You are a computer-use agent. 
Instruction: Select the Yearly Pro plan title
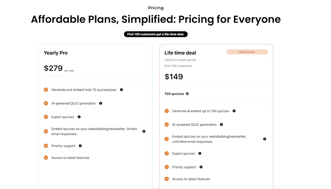(56, 53)
